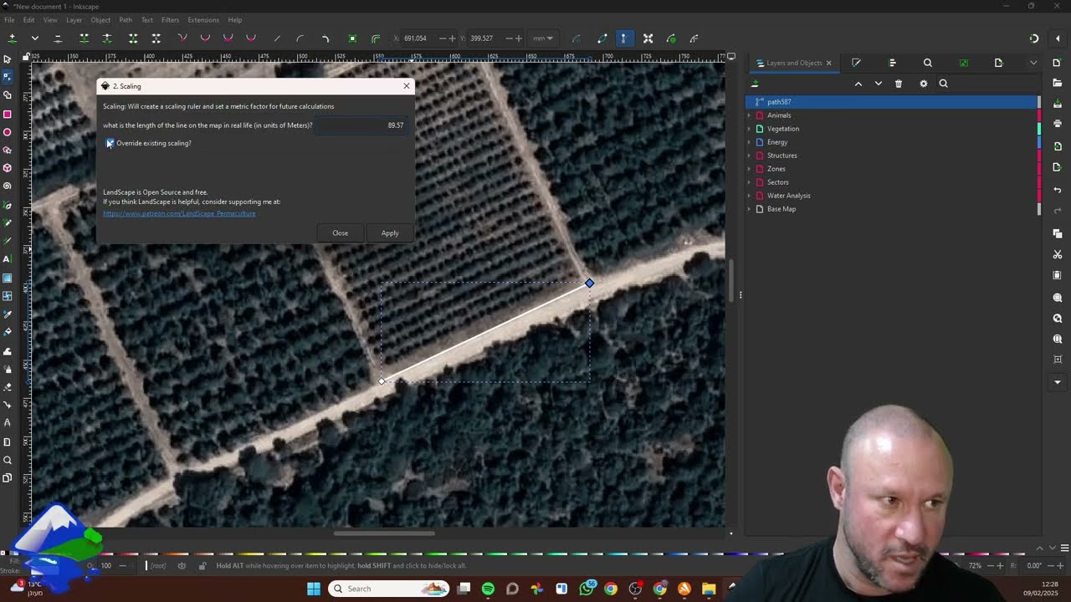Click the taskbar Search box
Viewport: 1071px width, 602px height.
coord(389,589)
